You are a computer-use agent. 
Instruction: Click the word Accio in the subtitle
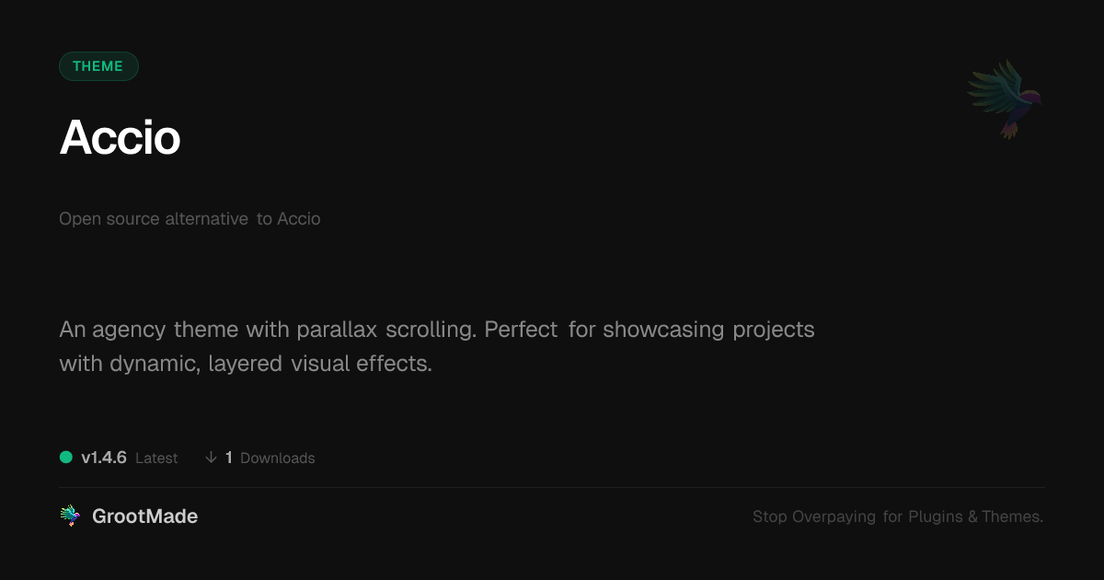[x=299, y=219]
